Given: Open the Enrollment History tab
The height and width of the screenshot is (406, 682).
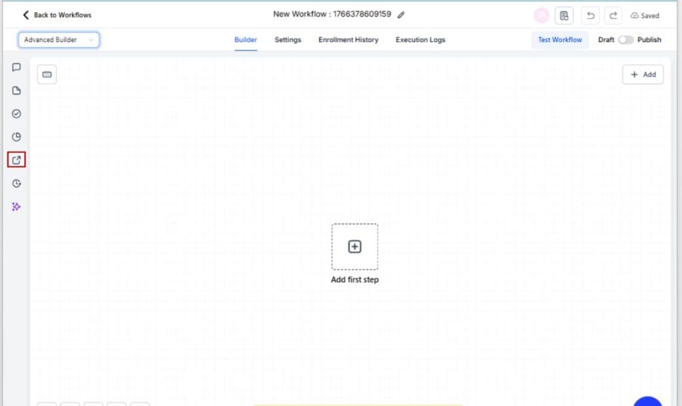Looking at the screenshot, I should [348, 40].
